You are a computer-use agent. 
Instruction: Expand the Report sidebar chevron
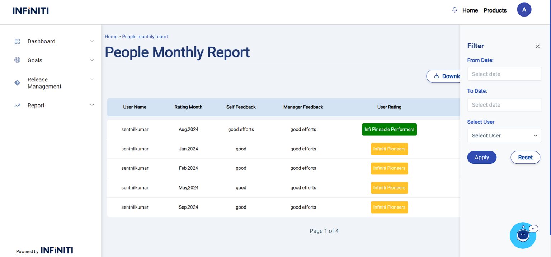[x=92, y=106]
